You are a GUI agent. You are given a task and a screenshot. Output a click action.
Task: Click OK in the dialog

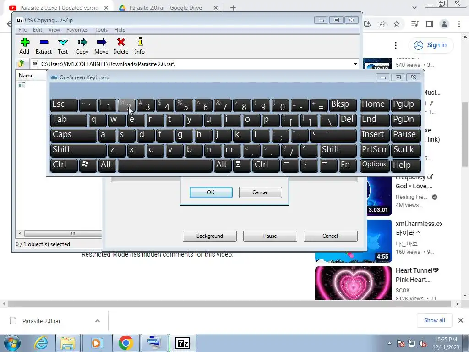tap(211, 192)
